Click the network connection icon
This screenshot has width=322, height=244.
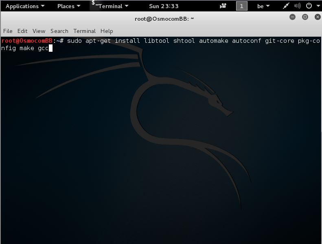point(286,6)
